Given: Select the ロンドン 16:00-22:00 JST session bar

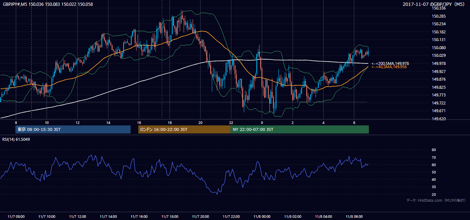Looking at the screenshot, I should [184, 129].
